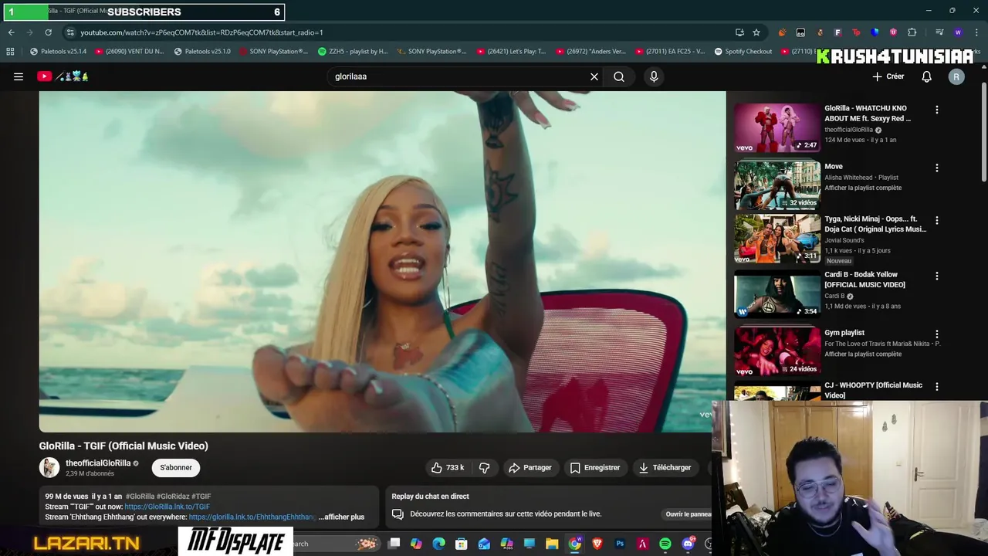Open Spotify in the taskbar
The height and width of the screenshot is (556, 988).
(665, 544)
